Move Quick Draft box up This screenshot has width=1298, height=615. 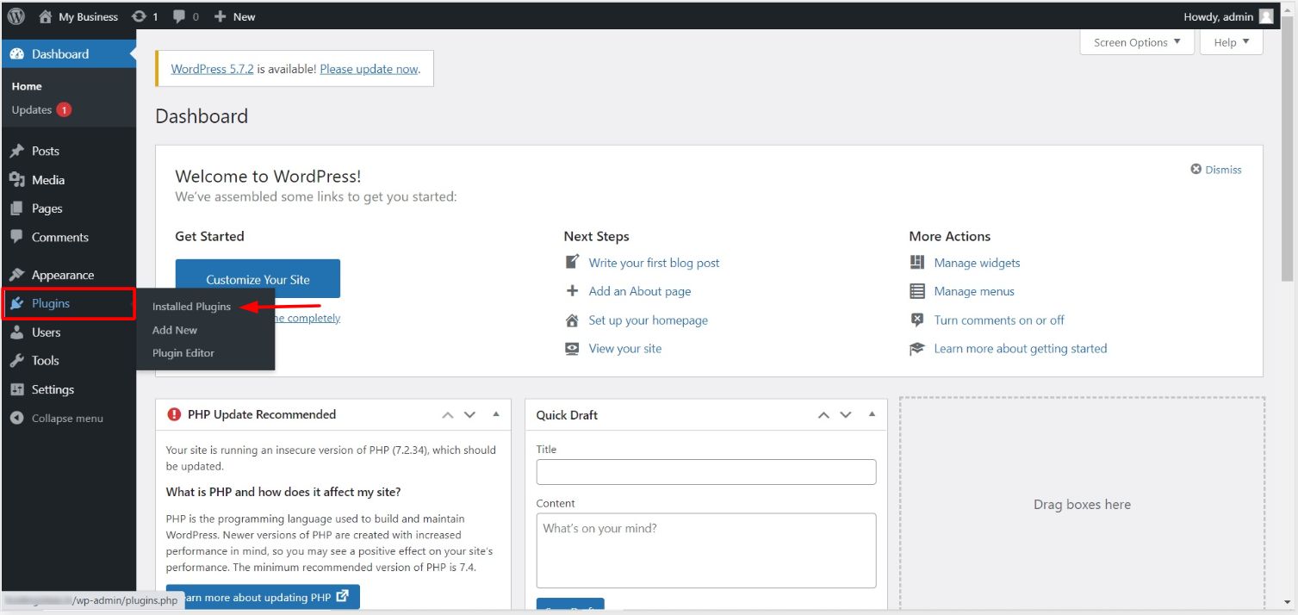pyautogui.click(x=823, y=414)
